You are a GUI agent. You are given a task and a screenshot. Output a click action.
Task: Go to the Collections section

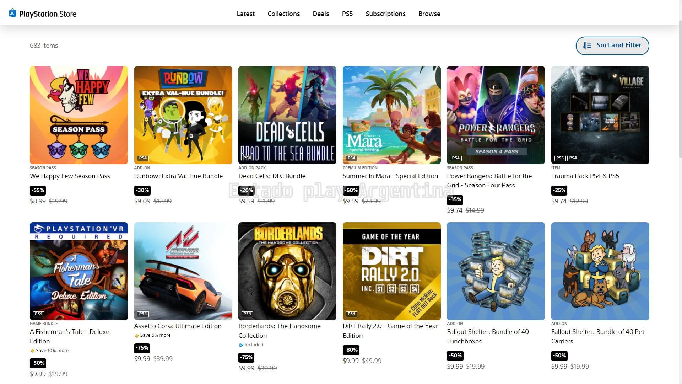pos(284,14)
